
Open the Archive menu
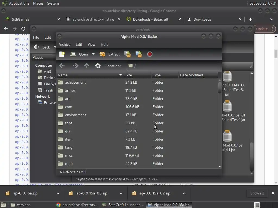pos(64,45)
